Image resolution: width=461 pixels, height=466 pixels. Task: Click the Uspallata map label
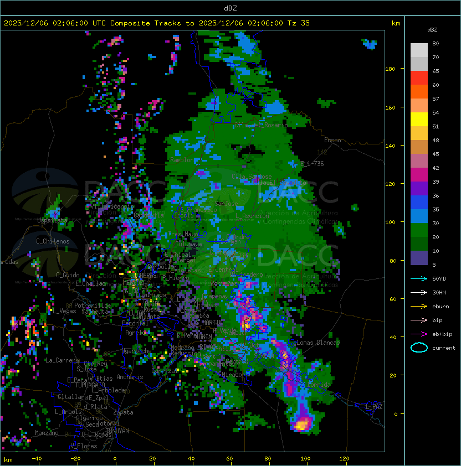point(53,220)
